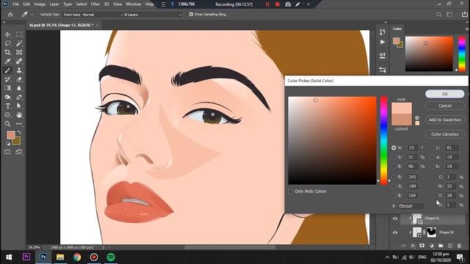Image resolution: width=470 pixels, height=264 pixels.
Task: Open the File menu
Action: pos(15,4)
